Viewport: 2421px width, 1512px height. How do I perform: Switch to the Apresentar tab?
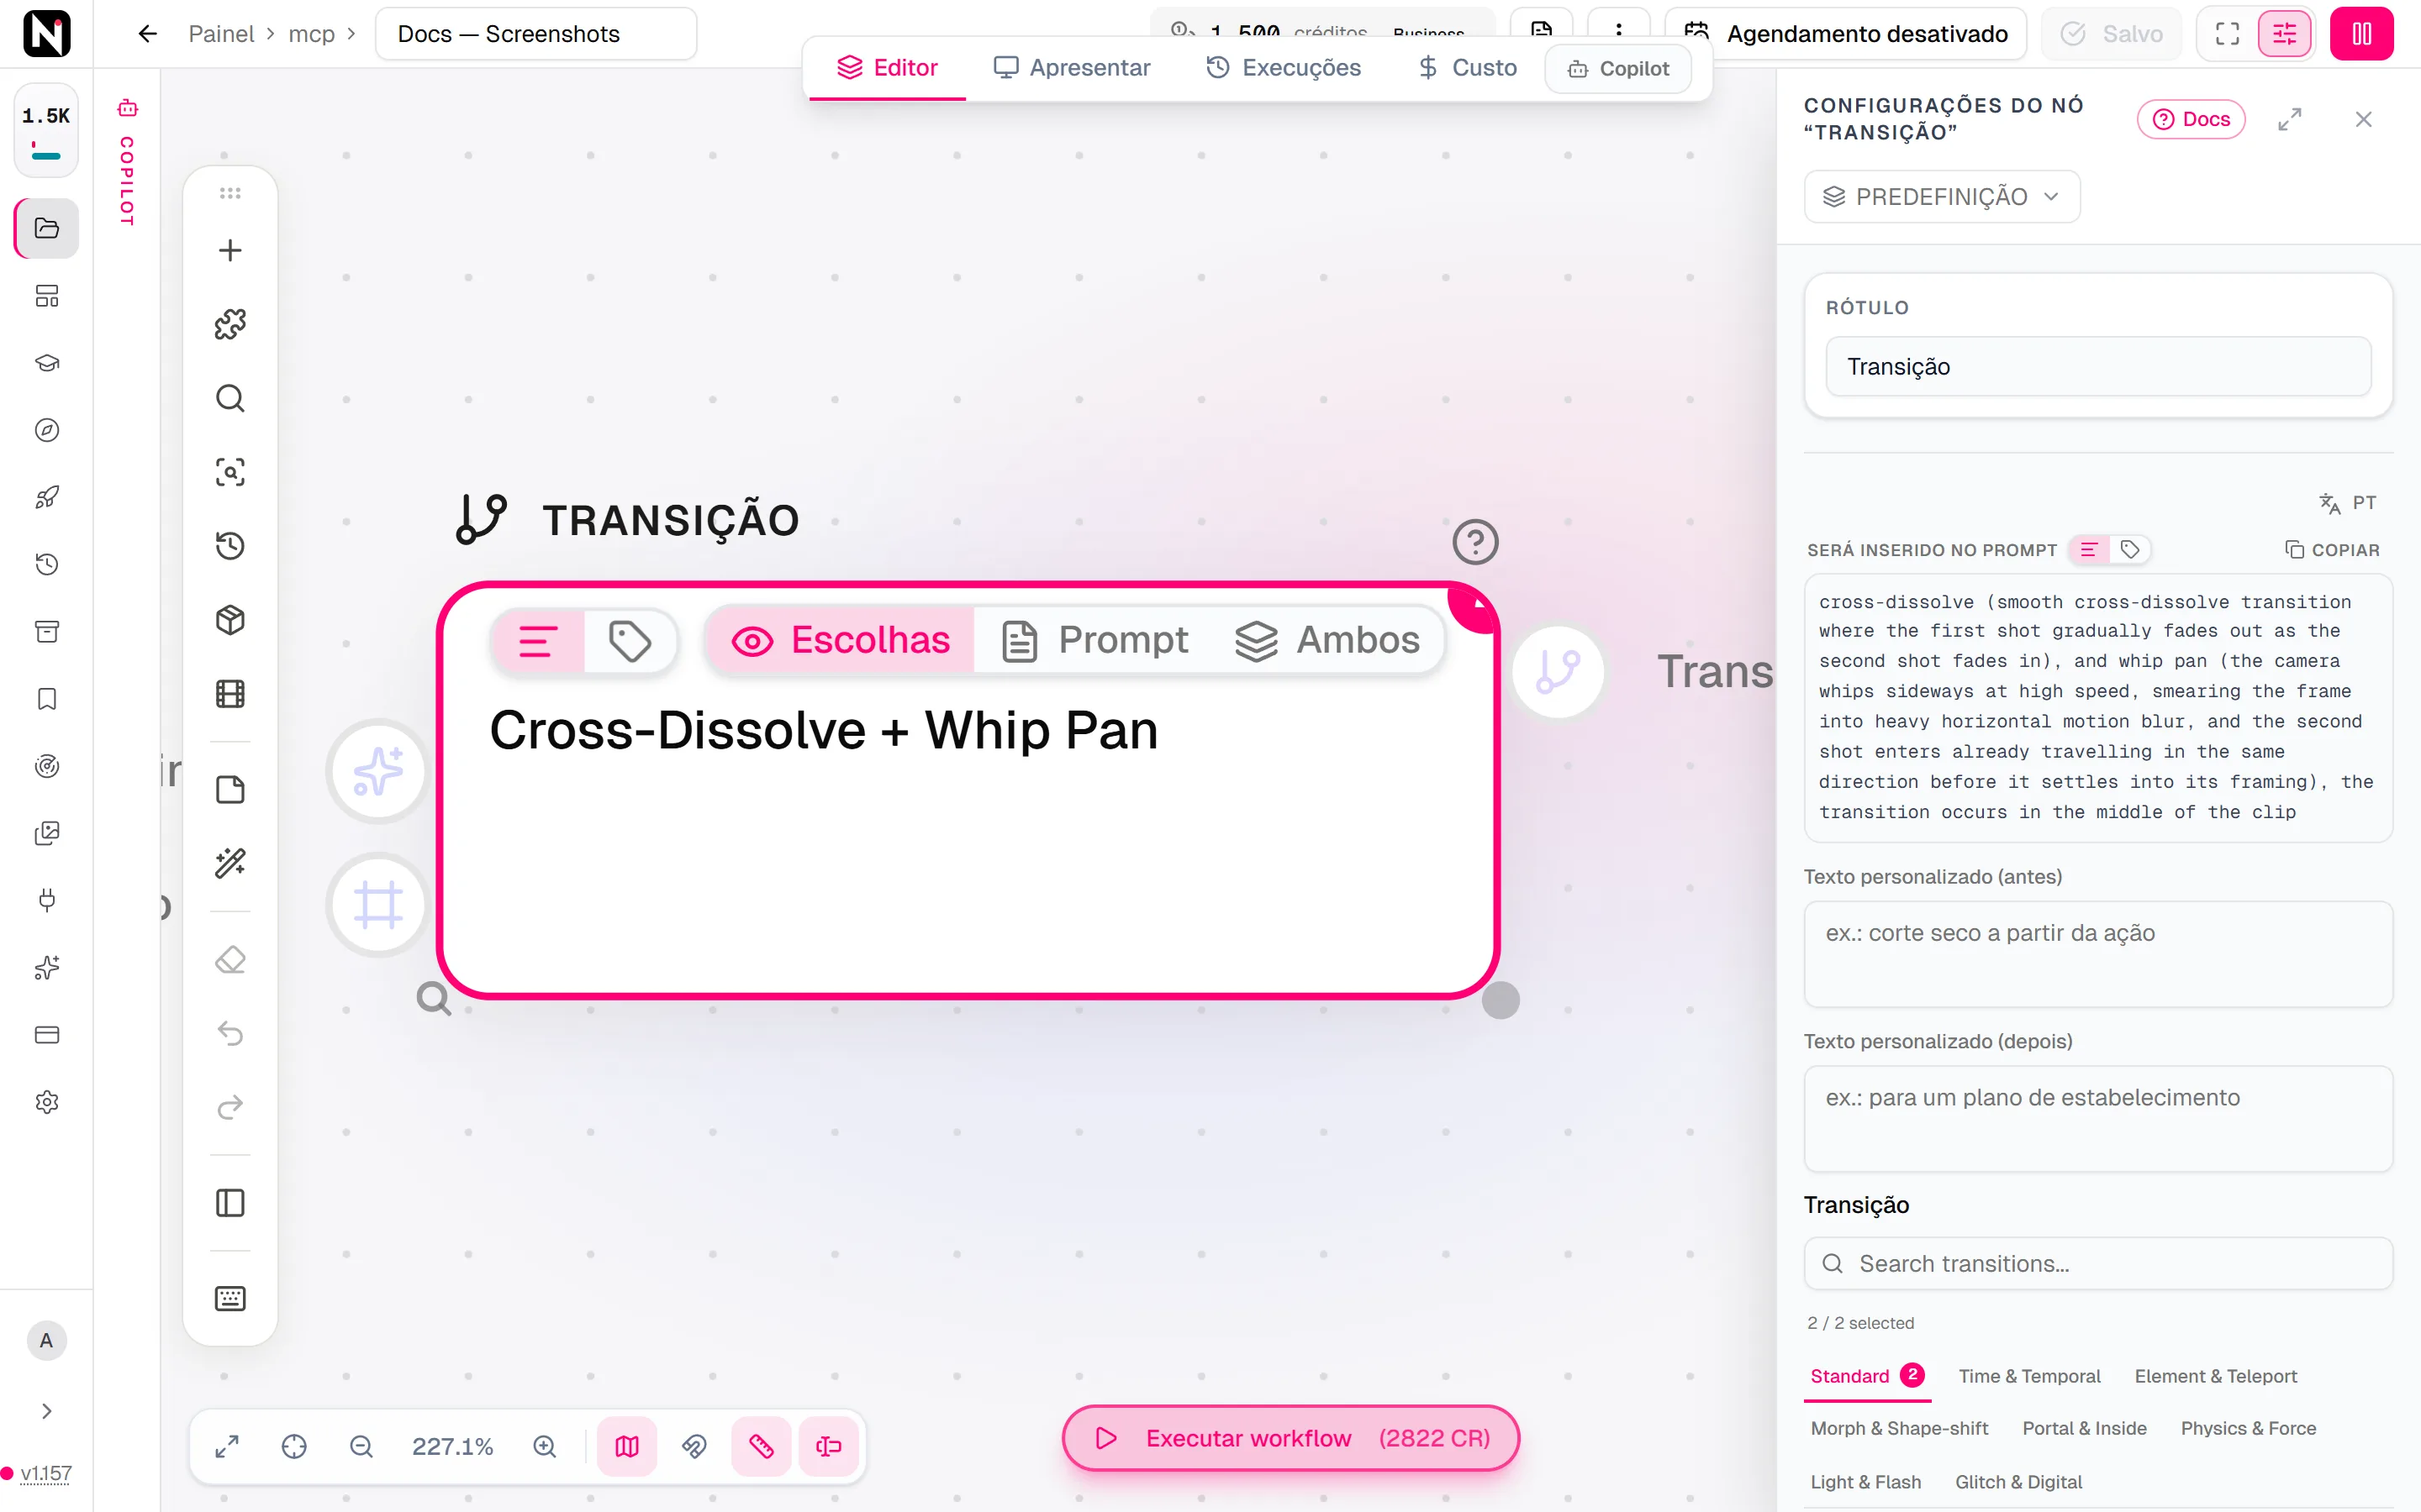click(1072, 67)
